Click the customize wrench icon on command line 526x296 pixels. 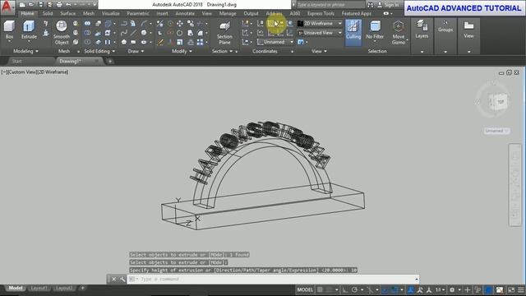(122, 279)
